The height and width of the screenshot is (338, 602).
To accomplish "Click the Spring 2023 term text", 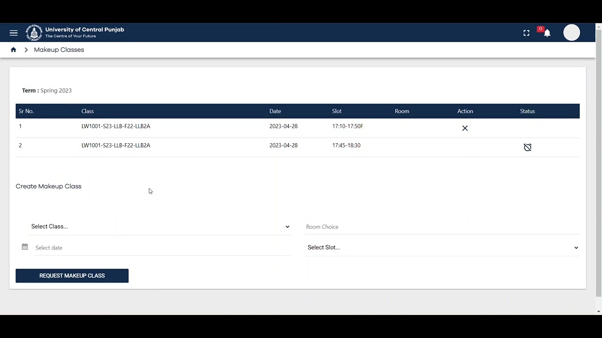I will [56, 91].
